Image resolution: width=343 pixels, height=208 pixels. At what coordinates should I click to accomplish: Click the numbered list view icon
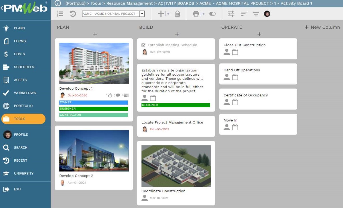(60, 14)
